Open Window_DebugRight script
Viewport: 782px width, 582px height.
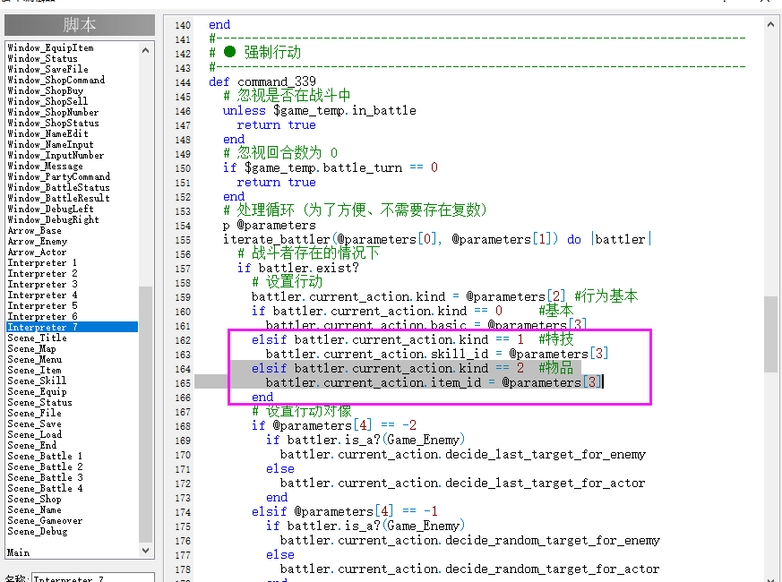click(53, 220)
